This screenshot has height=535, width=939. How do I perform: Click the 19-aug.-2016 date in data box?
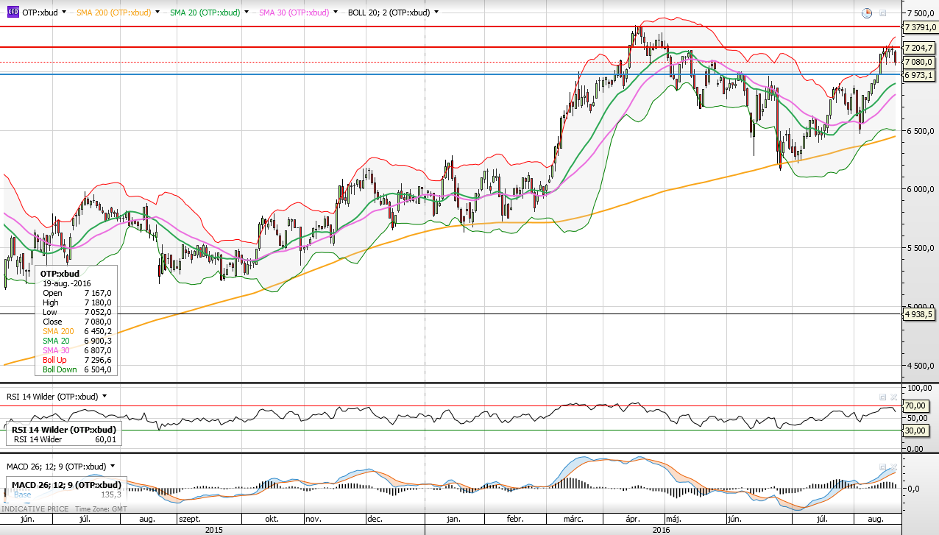click(67, 283)
